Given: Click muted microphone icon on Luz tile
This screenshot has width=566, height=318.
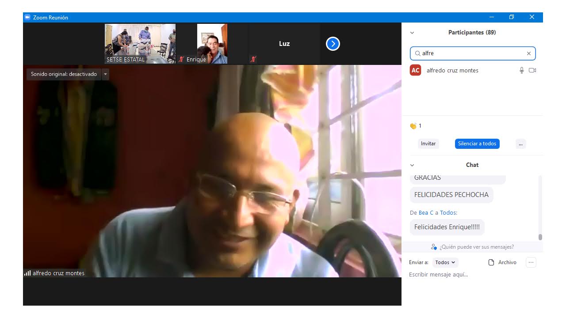Looking at the screenshot, I should click(x=253, y=59).
